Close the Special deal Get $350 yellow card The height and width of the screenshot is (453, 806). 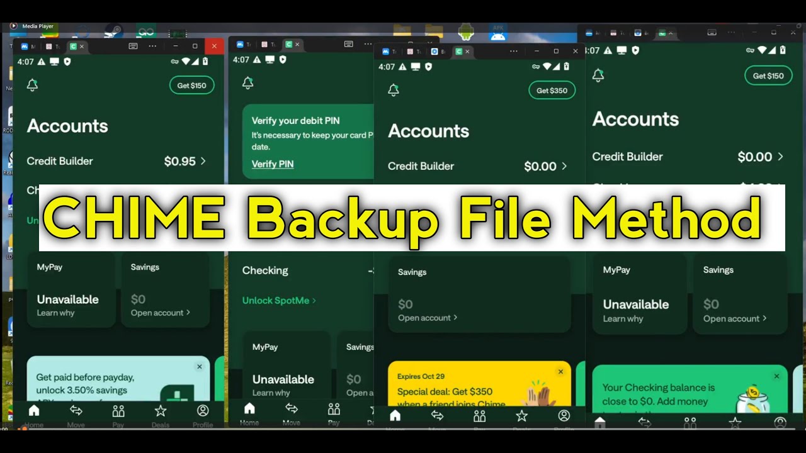(560, 372)
